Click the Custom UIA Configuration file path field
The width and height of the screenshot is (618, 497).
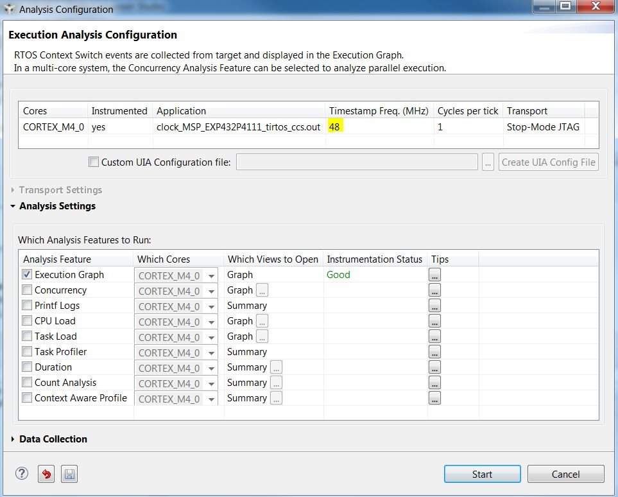pyautogui.click(x=357, y=162)
